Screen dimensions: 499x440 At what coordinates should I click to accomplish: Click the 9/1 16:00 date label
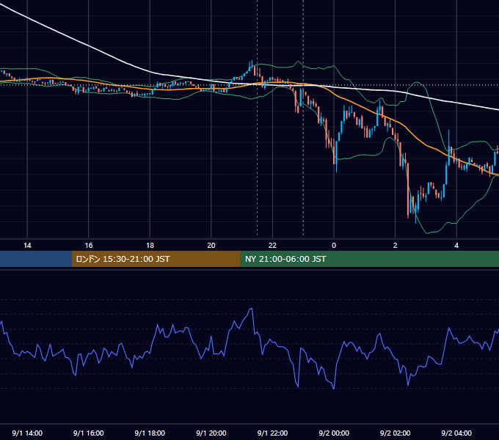point(89,433)
